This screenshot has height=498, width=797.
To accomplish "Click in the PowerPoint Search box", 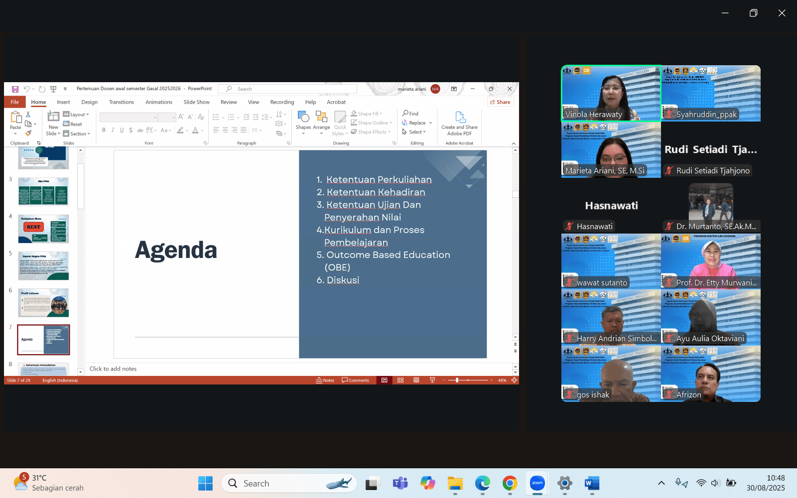I will pos(288,89).
